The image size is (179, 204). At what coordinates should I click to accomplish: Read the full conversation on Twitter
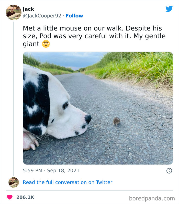click(68, 182)
